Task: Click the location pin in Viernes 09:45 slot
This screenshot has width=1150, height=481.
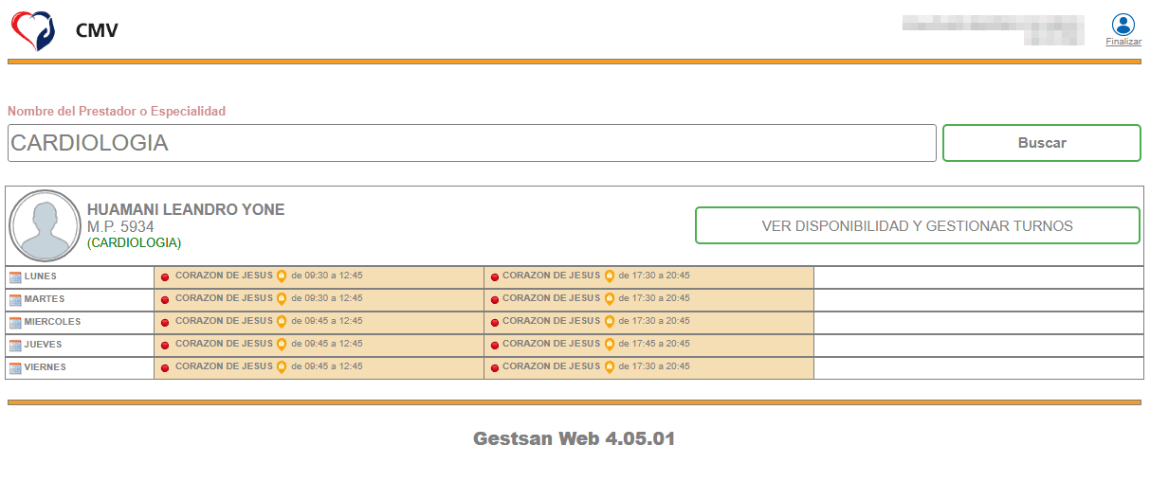Action: click(x=282, y=366)
